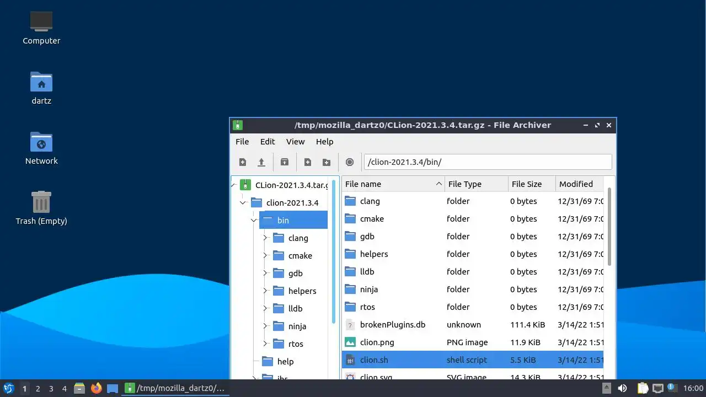
Task: Open the LXQt application menu in the taskbar
Action: [8, 388]
